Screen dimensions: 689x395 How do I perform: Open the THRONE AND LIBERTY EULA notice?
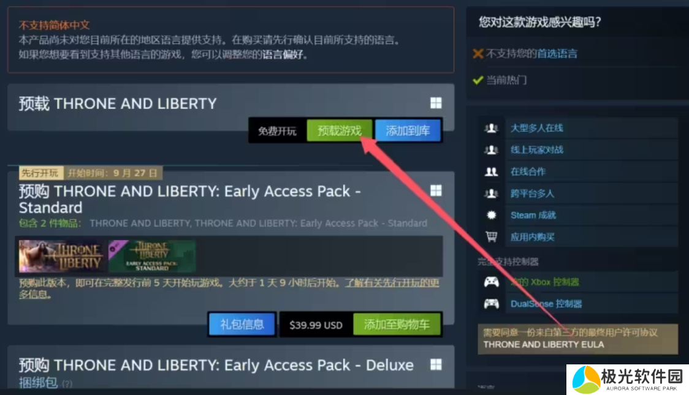[578, 339]
